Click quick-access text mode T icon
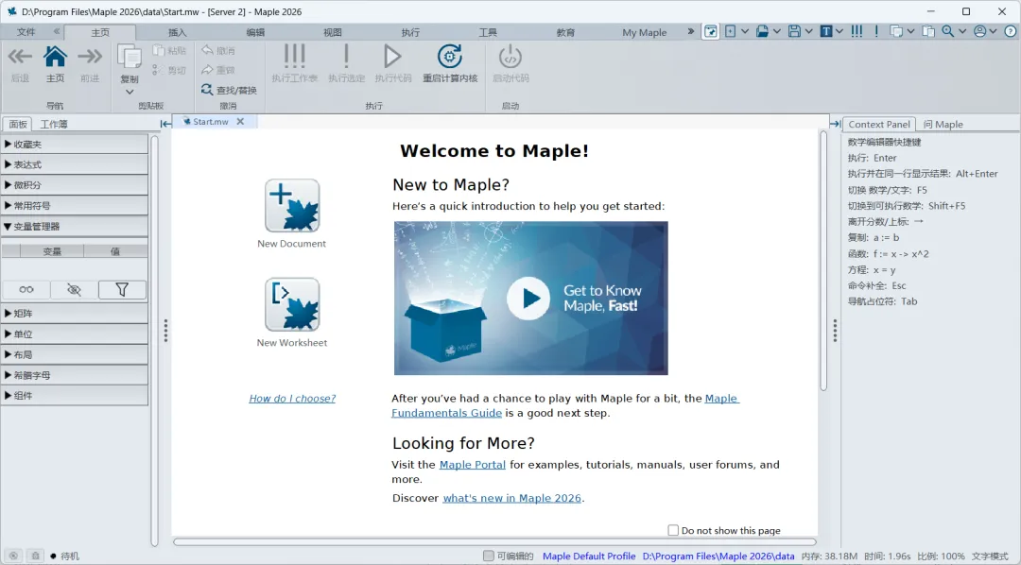This screenshot has height=565, width=1021. click(825, 31)
